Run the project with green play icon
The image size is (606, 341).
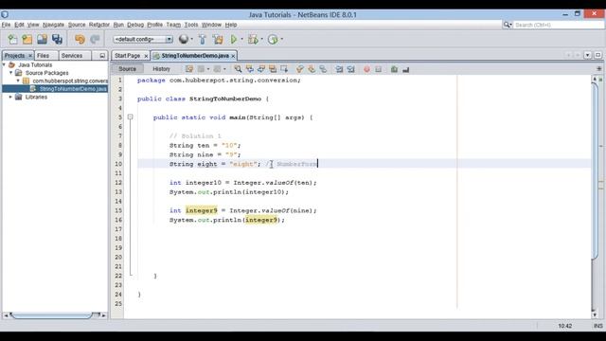[234, 39]
